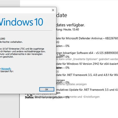This screenshot has height=118, width=118.
Task: Select the Windows 10 Version 21H2 update entry
Action: 87,64
